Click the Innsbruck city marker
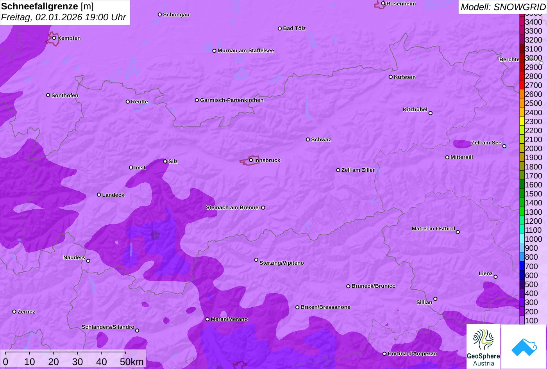Viewport: 547px width, 369px height. click(x=251, y=160)
